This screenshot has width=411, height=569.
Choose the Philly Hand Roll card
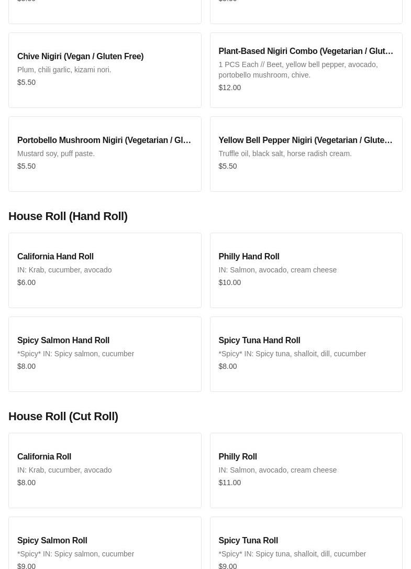[x=249, y=257]
